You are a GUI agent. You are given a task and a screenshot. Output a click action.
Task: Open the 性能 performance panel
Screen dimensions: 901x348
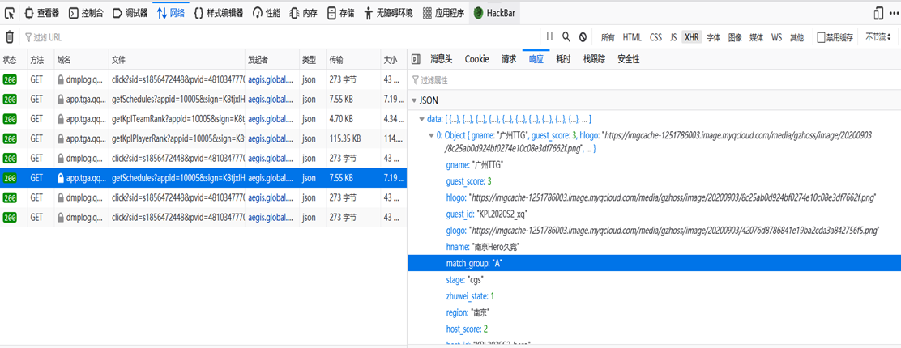266,13
